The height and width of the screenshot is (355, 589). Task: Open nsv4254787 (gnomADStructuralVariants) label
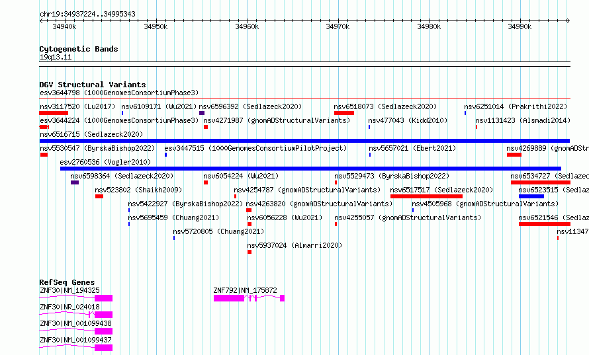coord(307,190)
